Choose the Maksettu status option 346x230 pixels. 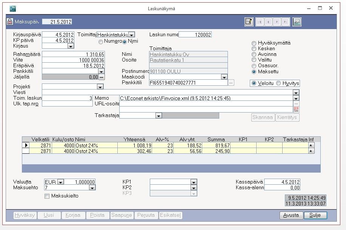pyautogui.click(x=254, y=72)
